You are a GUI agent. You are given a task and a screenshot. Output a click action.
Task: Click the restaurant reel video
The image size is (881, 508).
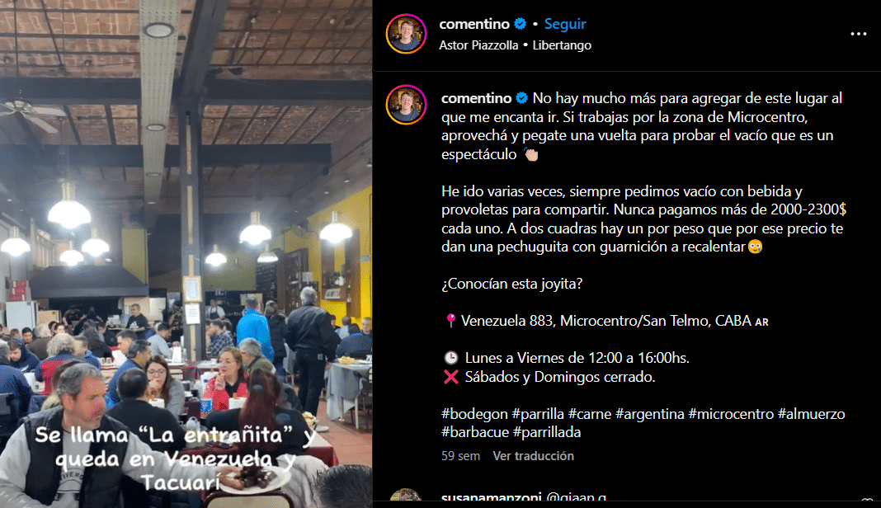pos(186,254)
